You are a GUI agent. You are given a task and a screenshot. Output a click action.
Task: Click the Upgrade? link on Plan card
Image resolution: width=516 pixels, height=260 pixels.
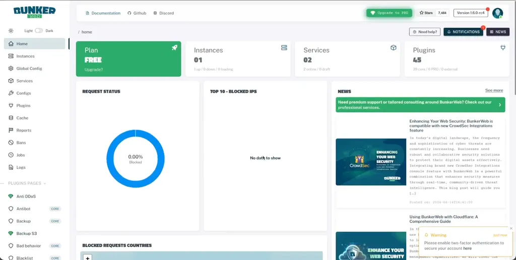(93, 70)
